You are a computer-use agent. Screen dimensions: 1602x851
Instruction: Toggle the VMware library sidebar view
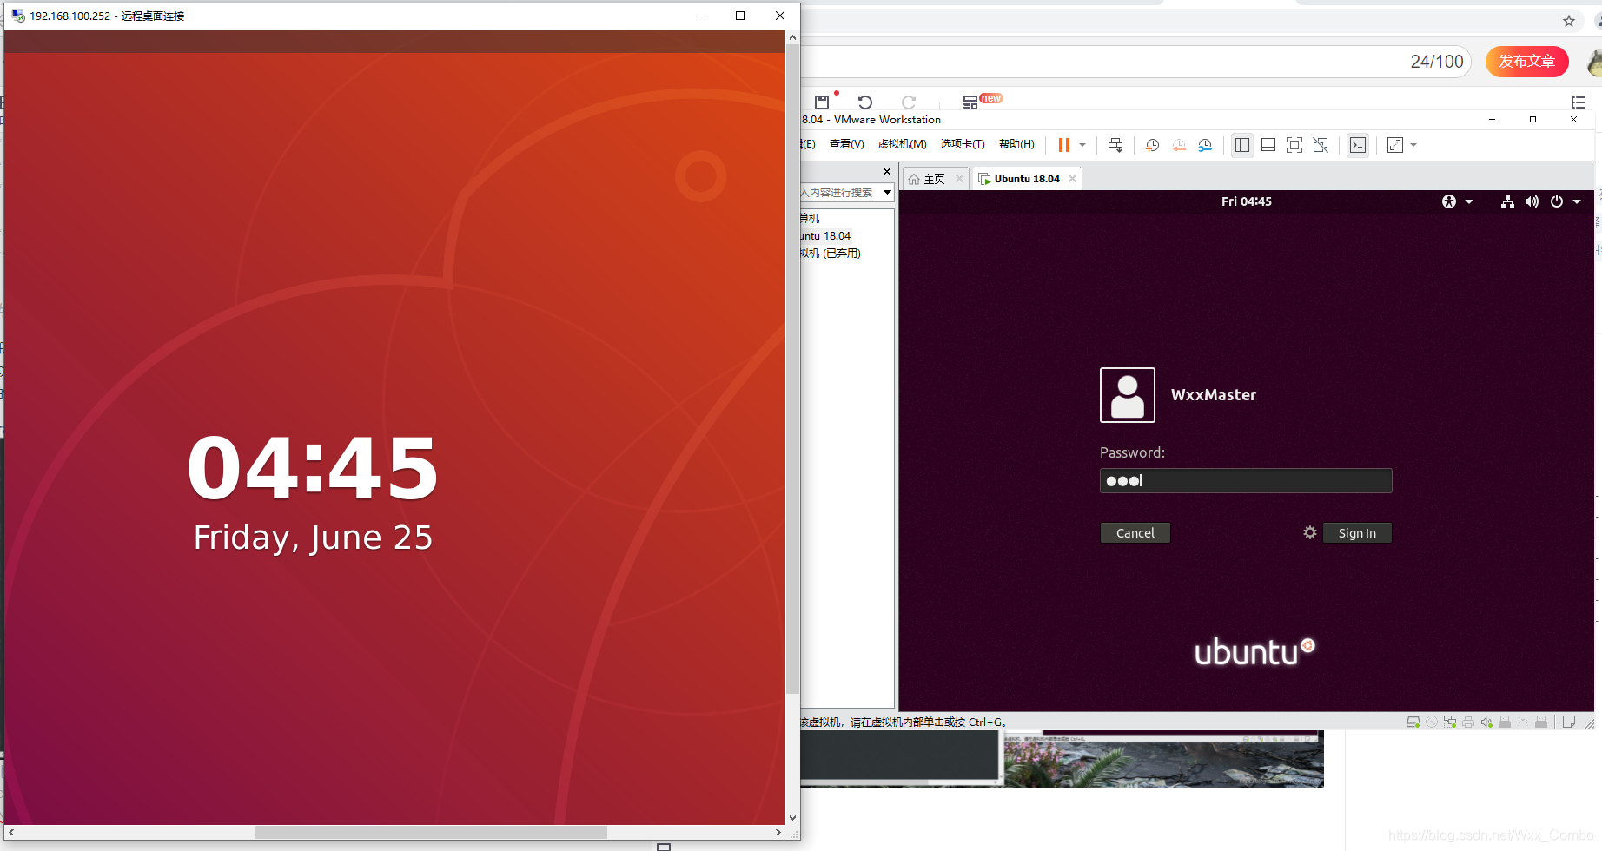coord(1242,145)
